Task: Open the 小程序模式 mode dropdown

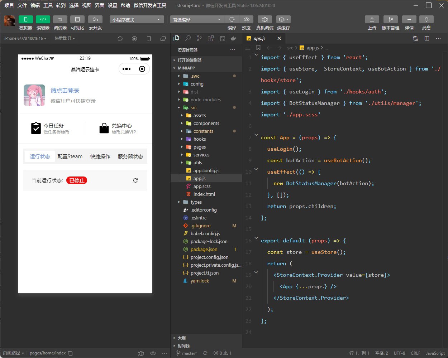Action: point(136,19)
